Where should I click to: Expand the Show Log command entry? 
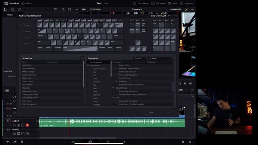pyautogui.click(x=116, y=81)
